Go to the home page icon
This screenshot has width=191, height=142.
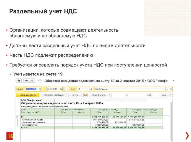[x=19, y=81]
